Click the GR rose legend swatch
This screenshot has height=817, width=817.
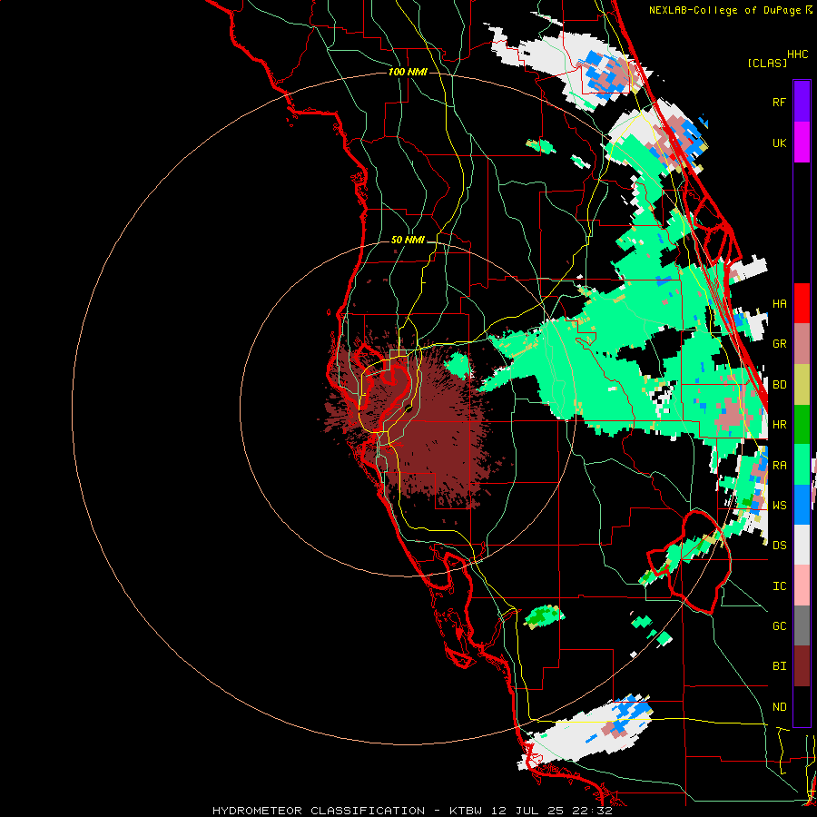[x=802, y=344]
